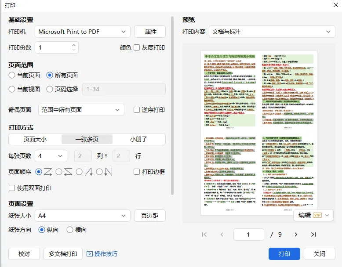Choose 横向 landscape orientation
Screen dimensions: 342x267
pyautogui.click(x=70, y=230)
